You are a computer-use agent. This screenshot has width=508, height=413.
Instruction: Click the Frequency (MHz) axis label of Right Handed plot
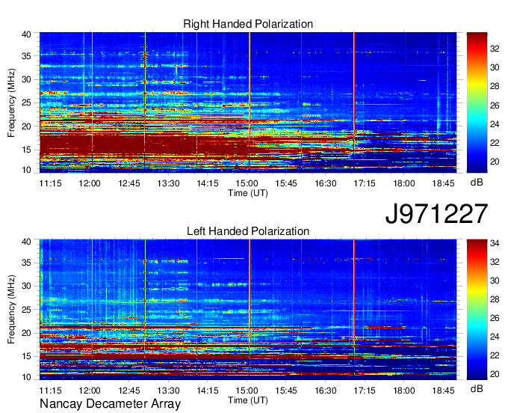pyautogui.click(x=11, y=103)
